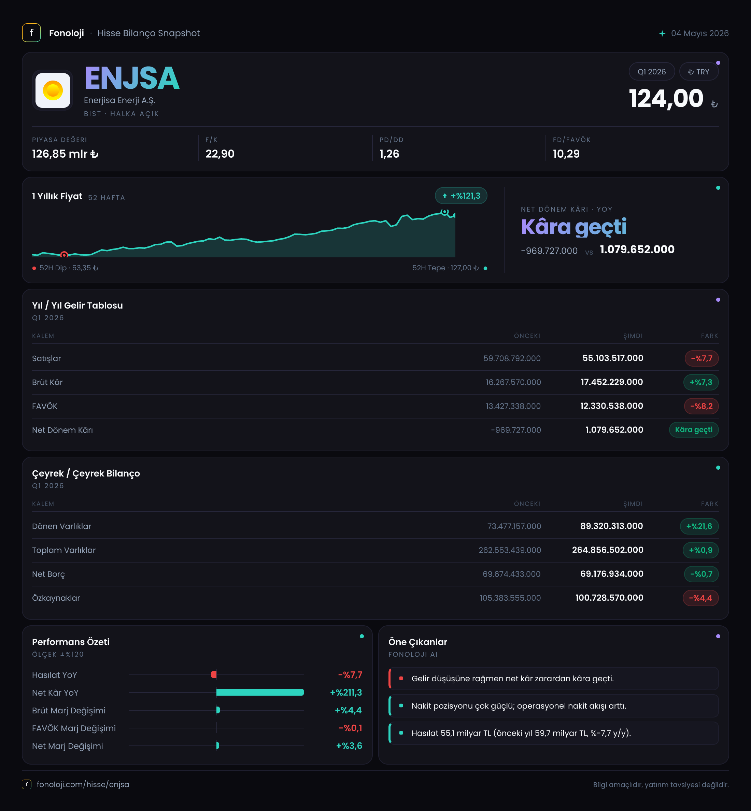Click the Net Borç current value 69.176.934.000
The image size is (751, 811).
(612, 574)
